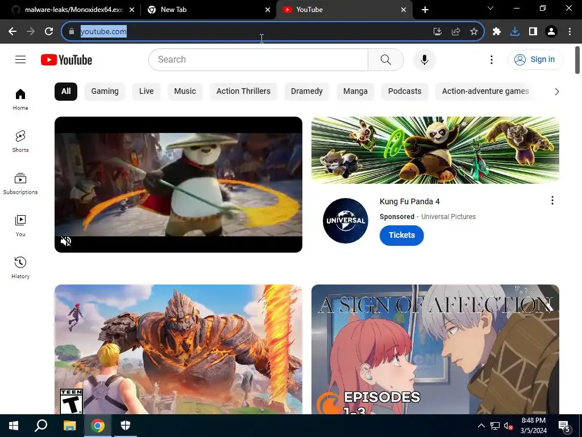582x437 pixels.
Task: Show hidden tray icons
Action: point(481,426)
